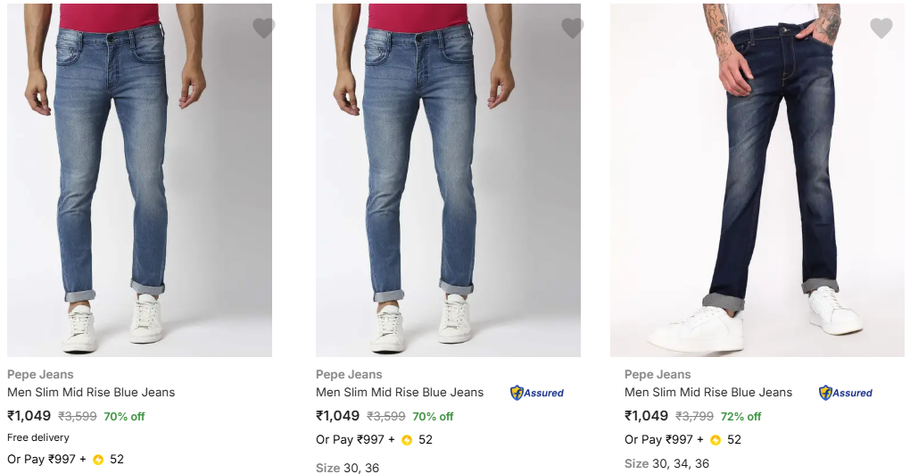910x474 pixels.
Task: Open Men Slim Mid Rise title with Free delivery
Action: point(91,392)
